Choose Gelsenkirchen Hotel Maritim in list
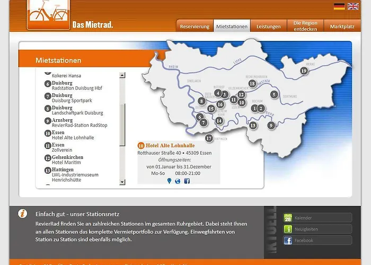The width and height of the screenshot is (371, 265). pyautogui.click(x=67, y=160)
